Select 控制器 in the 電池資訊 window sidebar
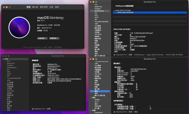 click(x=97, y=76)
